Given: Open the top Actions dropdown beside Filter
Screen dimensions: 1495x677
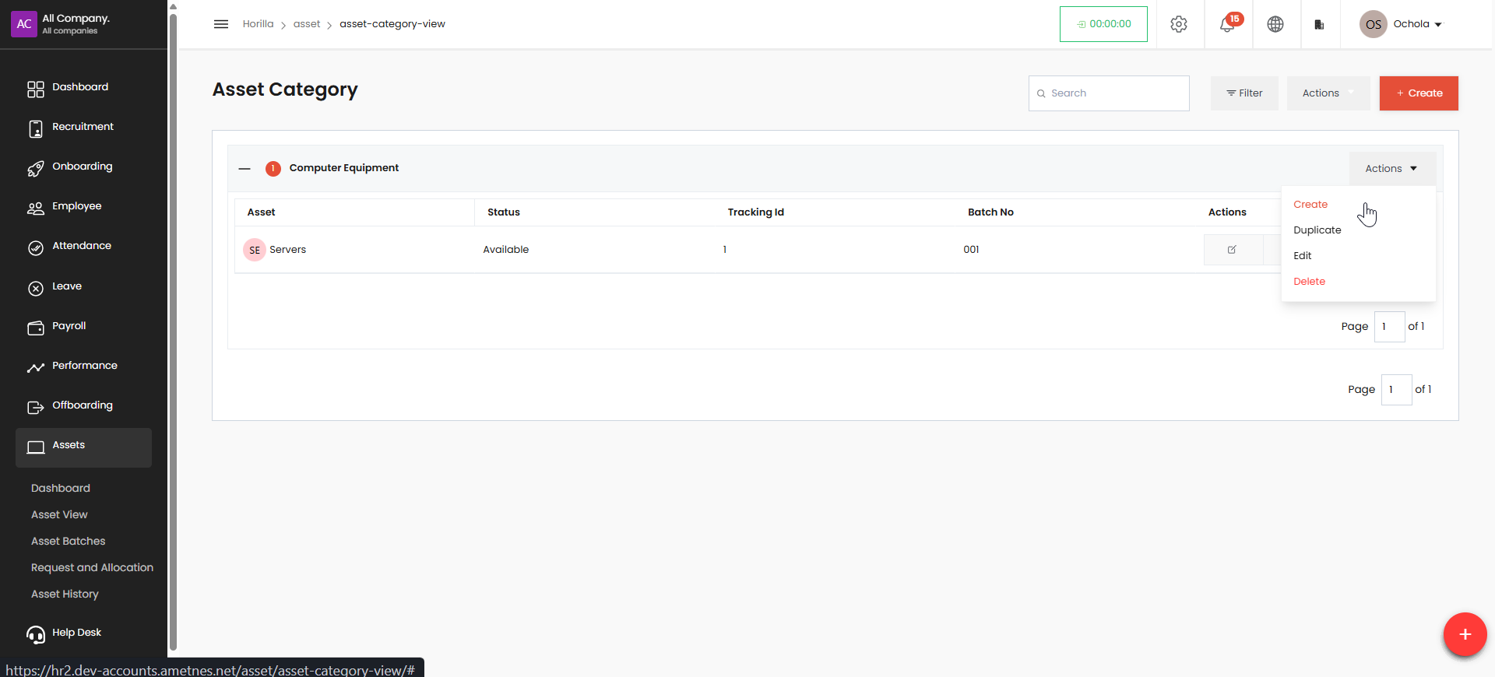Looking at the screenshot, I should point(1328,93).
